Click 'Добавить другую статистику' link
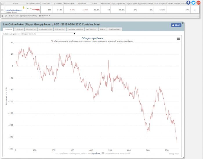 pos(24,16)
